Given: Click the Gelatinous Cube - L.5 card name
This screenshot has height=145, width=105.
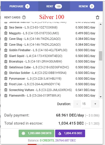Looking at the screenshot, I should click(23, 67).
